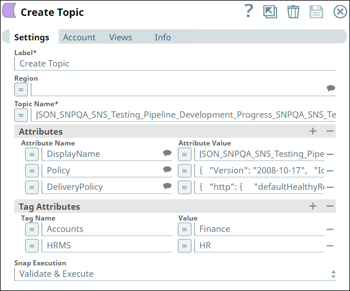Toggle expression for DisplayName attribute name
This screenshot has height=291, width=350.
point(32,154)
